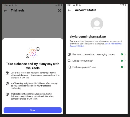Go back from the Trial reels screen
The width and height of the screenshot is (130, 117).
[x=5, y=11]
